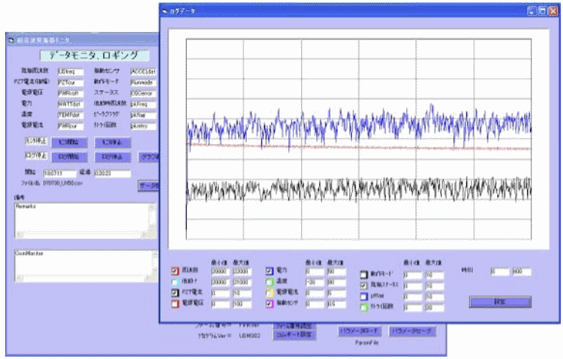The width and height of the screenshot is (563, 359).
Task: Toggle the red 周波数 checkbox in log window
Action: tap(175, 271)
